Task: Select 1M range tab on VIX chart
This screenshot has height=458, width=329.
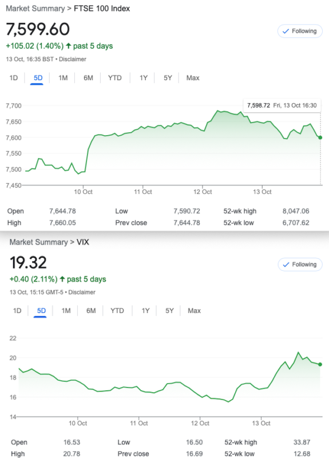Action: pos(66,311)
